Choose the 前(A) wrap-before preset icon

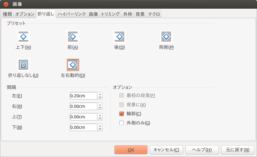(x=73, y=37)
